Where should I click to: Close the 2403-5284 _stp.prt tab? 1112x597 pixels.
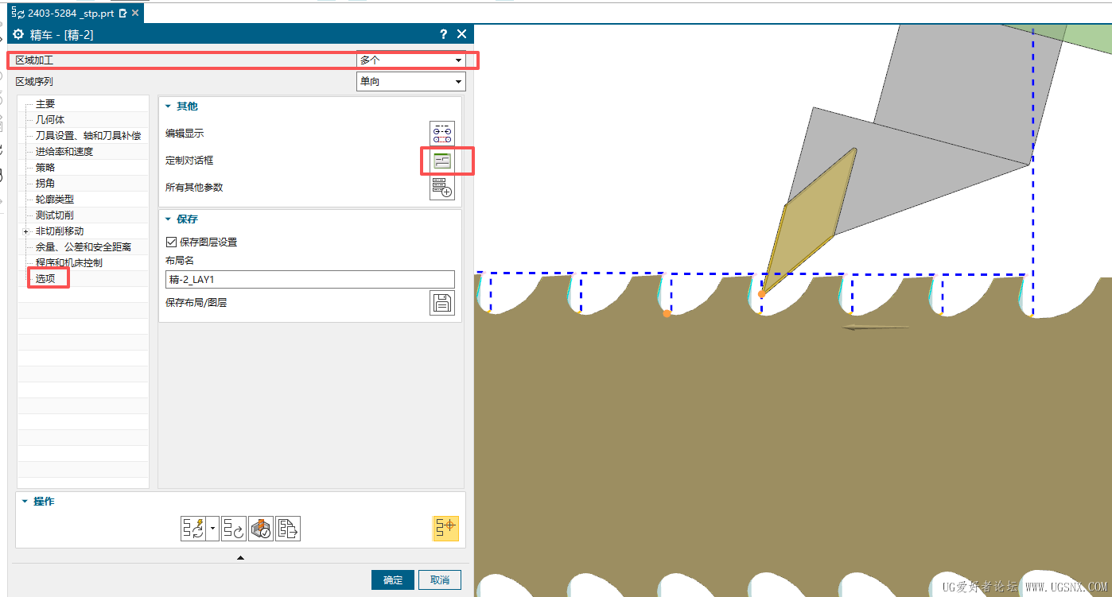[135, 14]
